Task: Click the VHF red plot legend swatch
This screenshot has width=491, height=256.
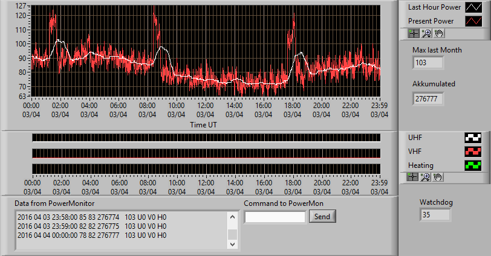Action: [x=473, y=152]
